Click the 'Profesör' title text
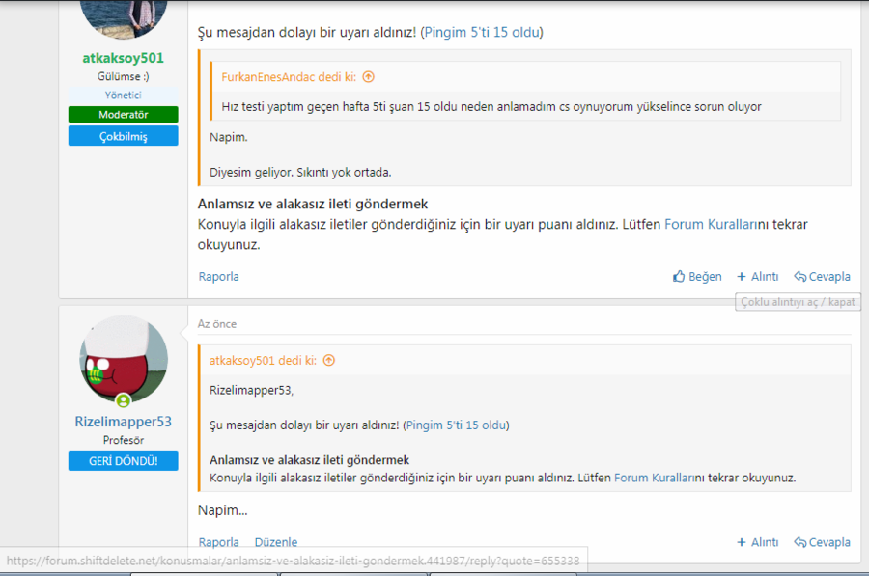Image resolution: width=869 pixels, height=576 pixels. (x=123, y=440)
